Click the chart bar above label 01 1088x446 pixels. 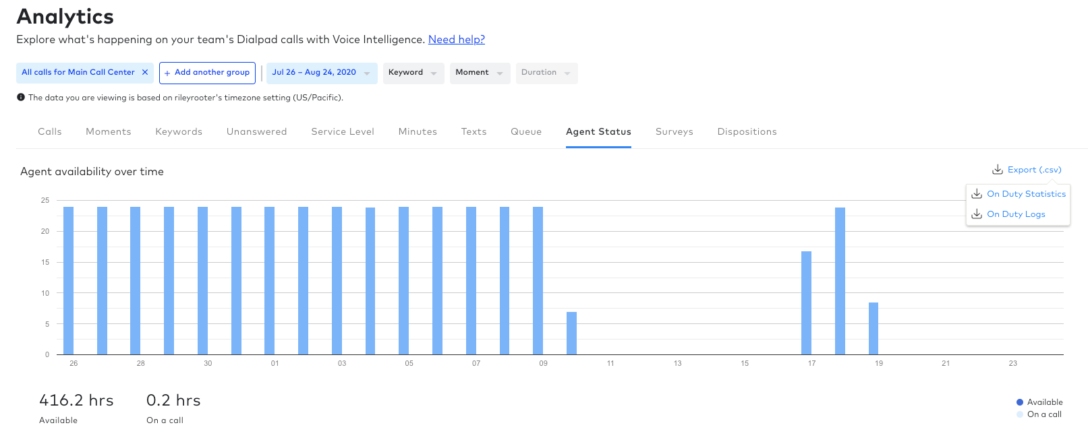270,280
